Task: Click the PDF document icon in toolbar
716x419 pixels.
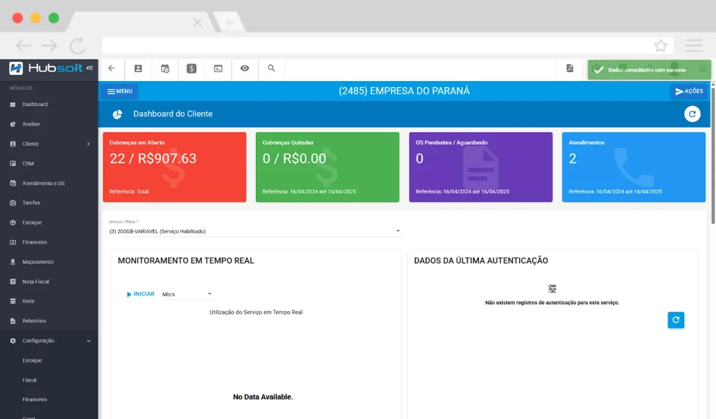Action: [570, 69]
